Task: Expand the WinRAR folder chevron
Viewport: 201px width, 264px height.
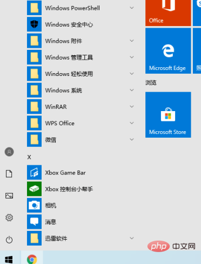Action: pos(132,107)
